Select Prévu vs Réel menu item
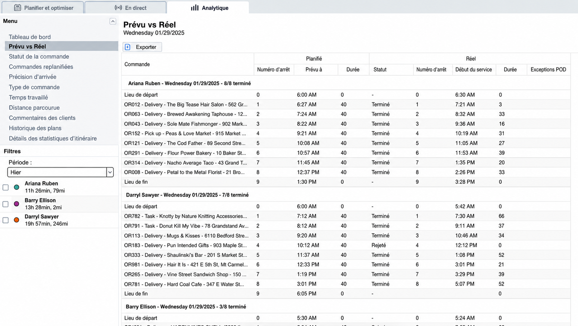Screen dimensions: 578x326 pos(61,46)
